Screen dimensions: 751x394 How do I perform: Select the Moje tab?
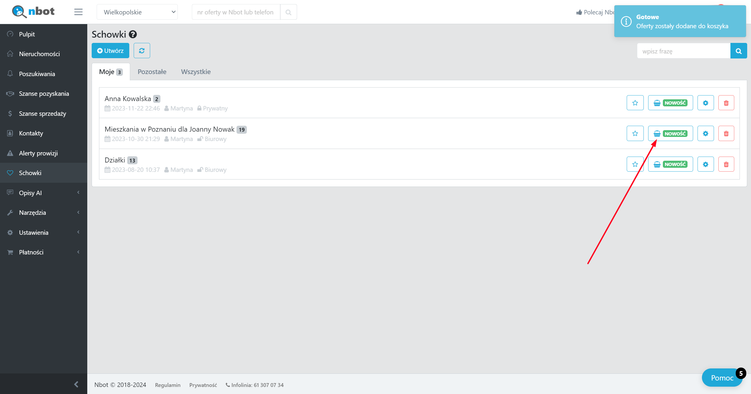[111, 72]
